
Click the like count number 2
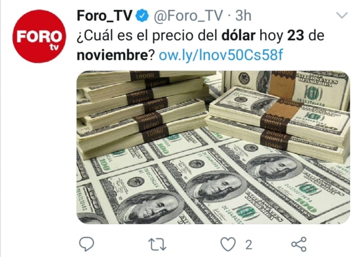[249, 244]
